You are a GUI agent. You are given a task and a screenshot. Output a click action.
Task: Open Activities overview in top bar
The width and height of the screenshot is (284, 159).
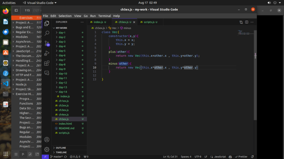(x=9, y=3)
